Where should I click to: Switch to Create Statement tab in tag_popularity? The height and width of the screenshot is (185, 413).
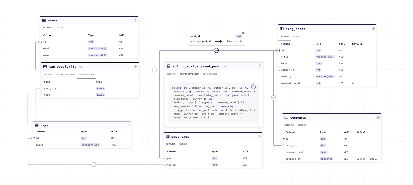click(65, 74)
